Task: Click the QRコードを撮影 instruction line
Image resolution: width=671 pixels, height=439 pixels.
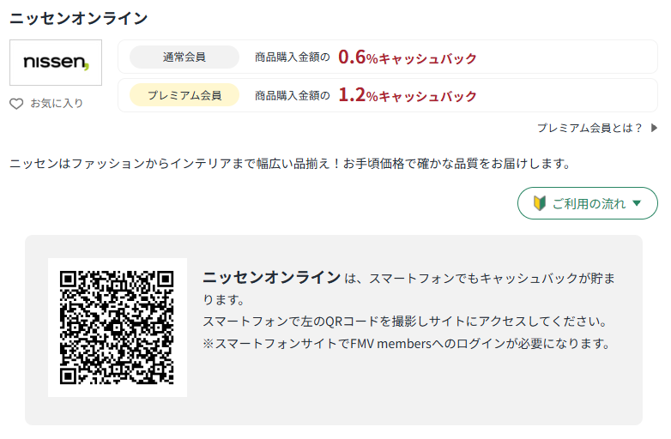Action: pyautogui.click(x=405, y=322)
